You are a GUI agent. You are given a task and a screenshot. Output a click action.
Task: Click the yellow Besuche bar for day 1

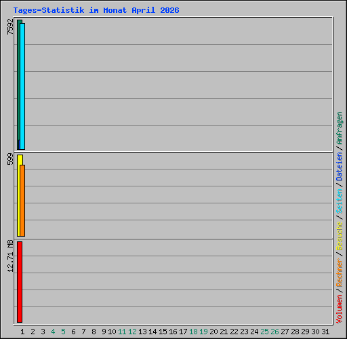18,195
